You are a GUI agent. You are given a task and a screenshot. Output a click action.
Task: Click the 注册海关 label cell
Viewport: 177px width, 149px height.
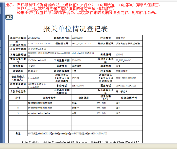point(106,38)
